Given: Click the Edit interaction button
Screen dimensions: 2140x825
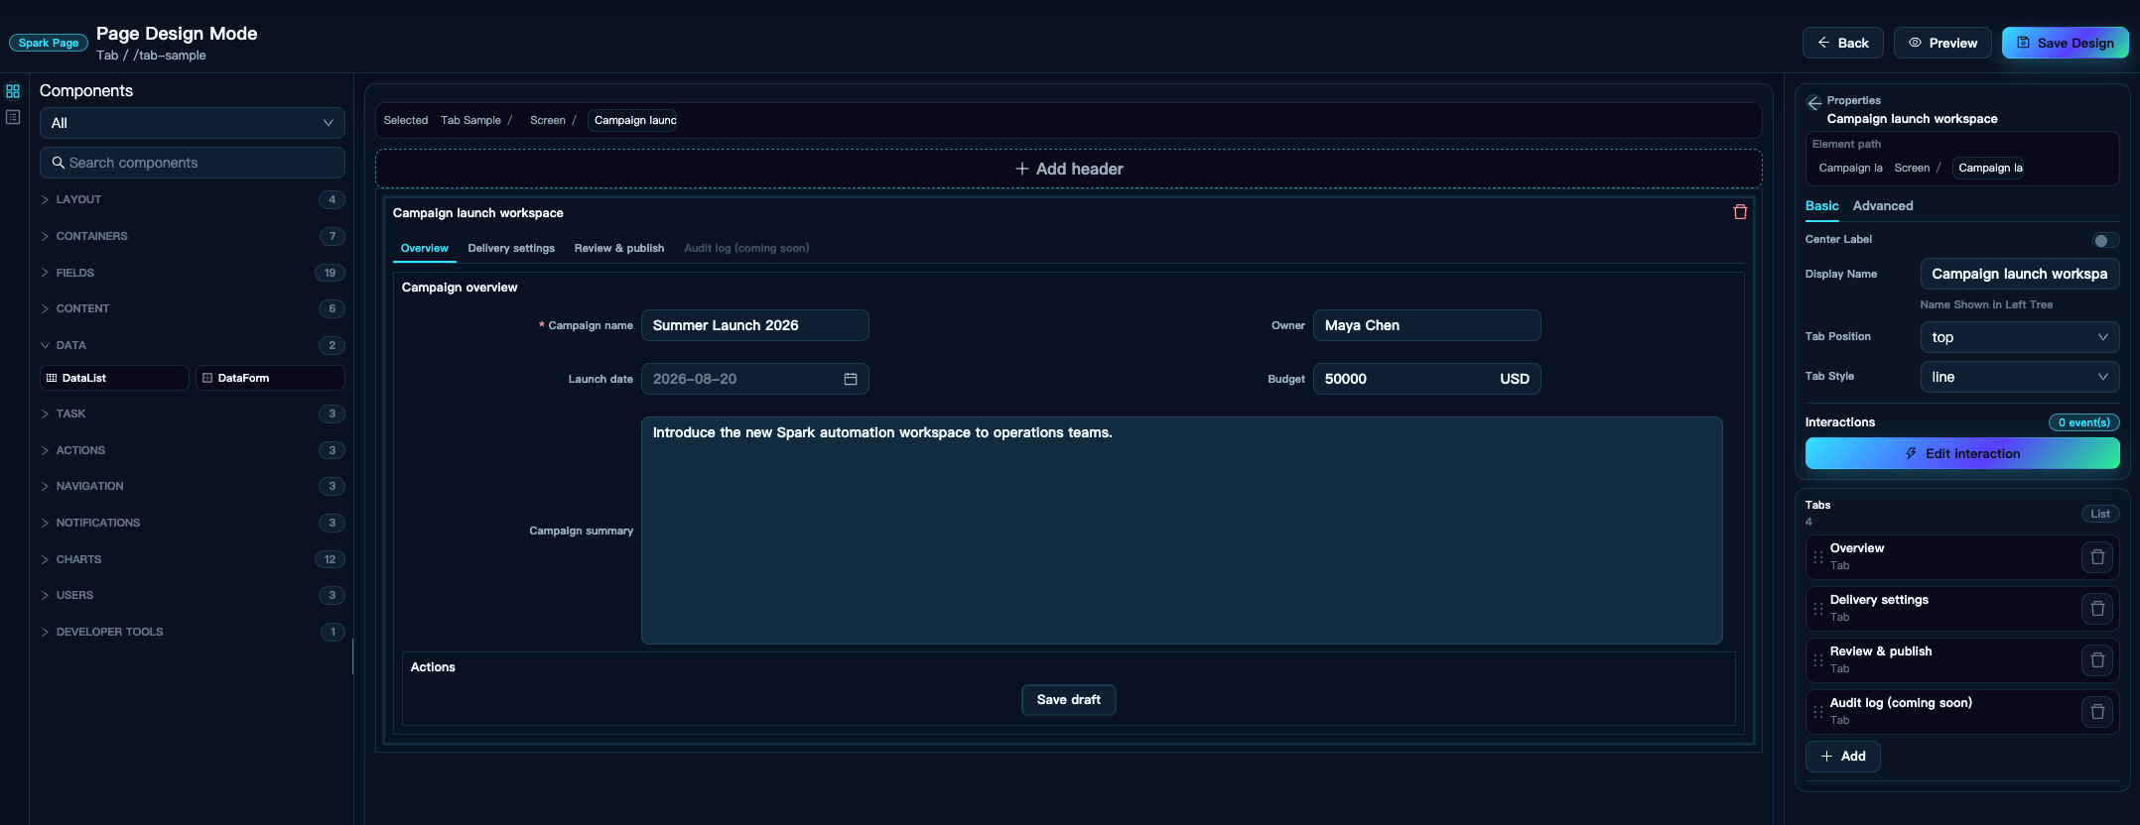Looking at the screenshot, I should (1961, 453).
